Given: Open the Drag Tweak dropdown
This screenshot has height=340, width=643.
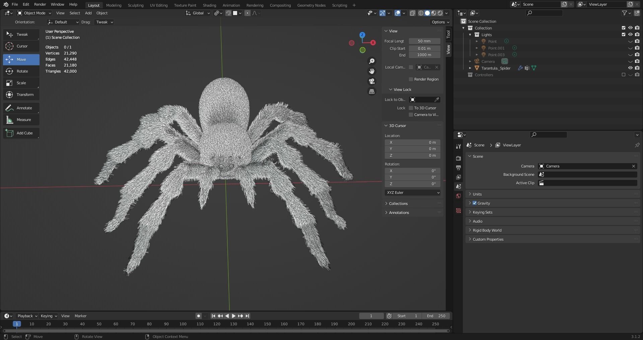Looking at the screenshot, I should coord(104,22).
